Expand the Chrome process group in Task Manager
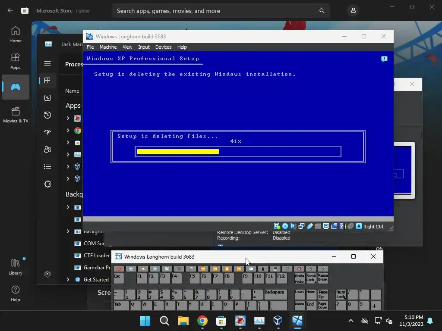 pyautogui.click(x=68, y=130)
